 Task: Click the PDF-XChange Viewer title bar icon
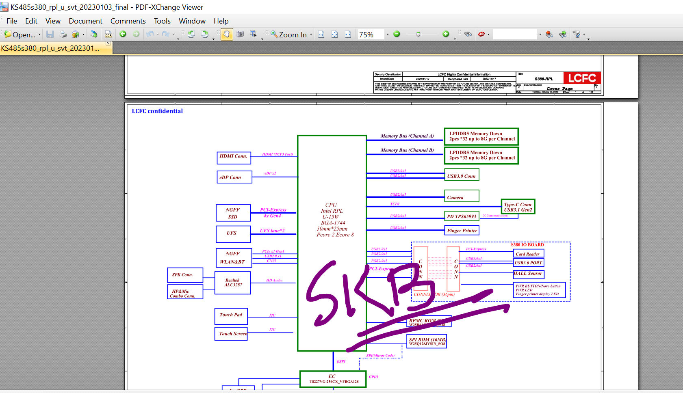[x=4, y=7]
